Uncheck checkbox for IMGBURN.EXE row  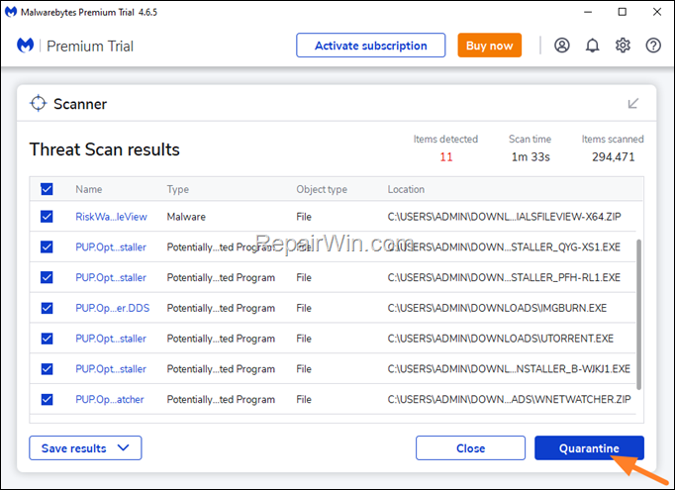pos(47,308)
